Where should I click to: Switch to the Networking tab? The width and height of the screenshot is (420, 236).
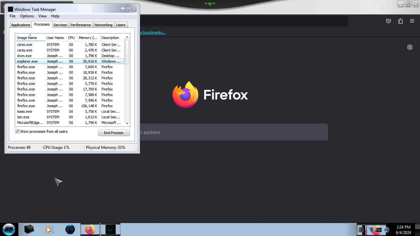pos(103,25)
